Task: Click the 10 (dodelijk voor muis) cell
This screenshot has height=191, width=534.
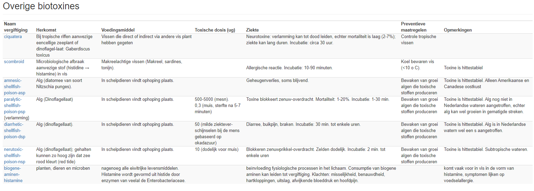Action: coord(217,150)
